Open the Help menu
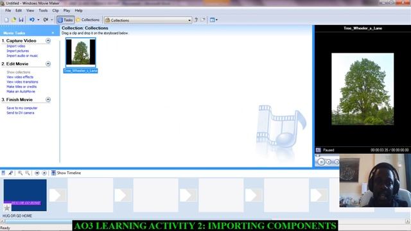Viewport: 411px width, 231px height. pyautogui.click(x=78, y=10)
